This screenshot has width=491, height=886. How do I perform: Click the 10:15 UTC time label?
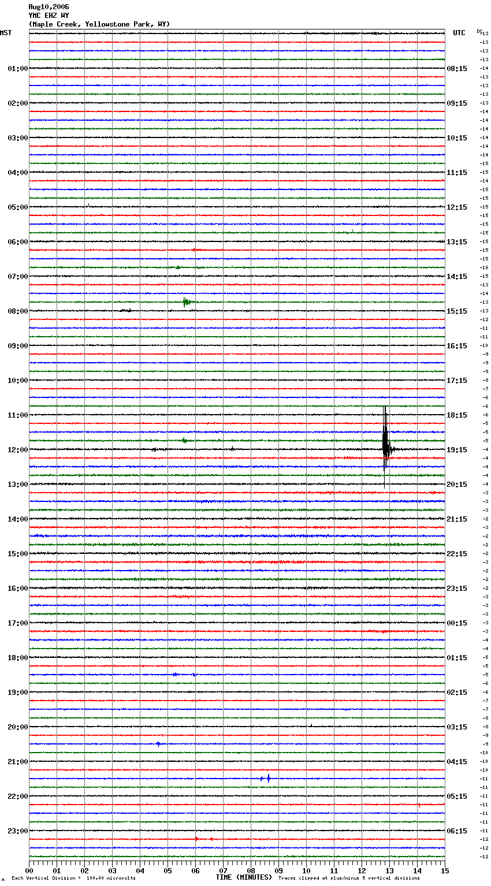click(457, 138)
